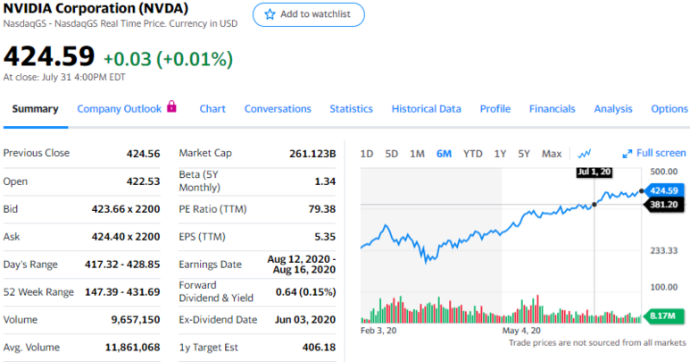
Task: Click the 500.00 y-axis label
Action: [x=664, y=172]
